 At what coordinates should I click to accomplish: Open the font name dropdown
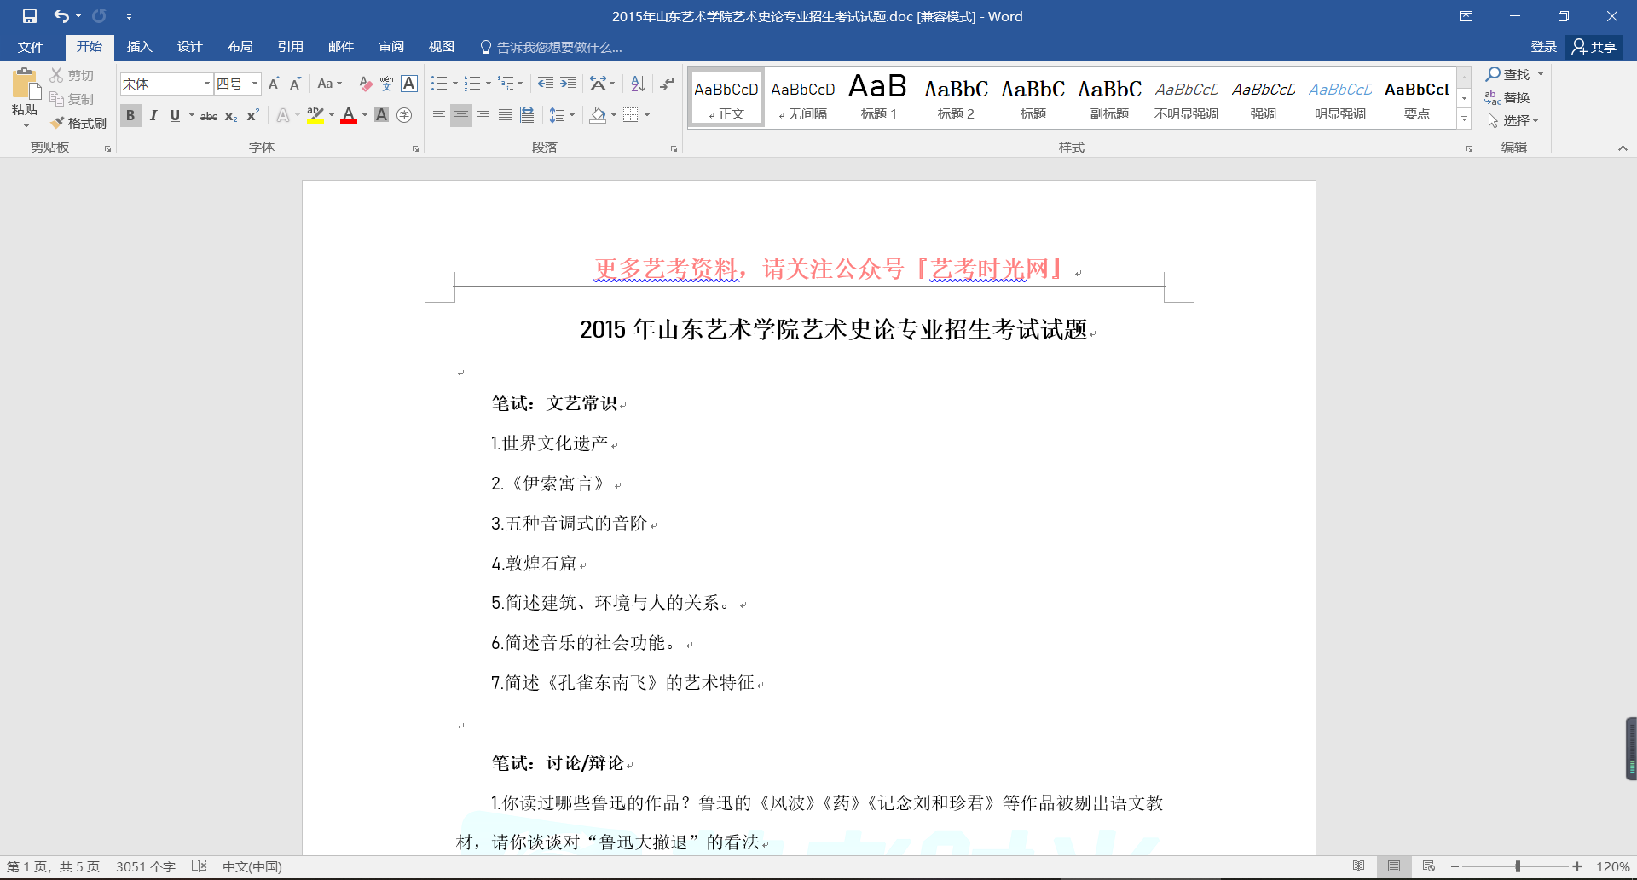(x=206, y=84)
